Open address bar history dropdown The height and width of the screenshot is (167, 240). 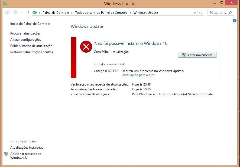click(195, 13)
